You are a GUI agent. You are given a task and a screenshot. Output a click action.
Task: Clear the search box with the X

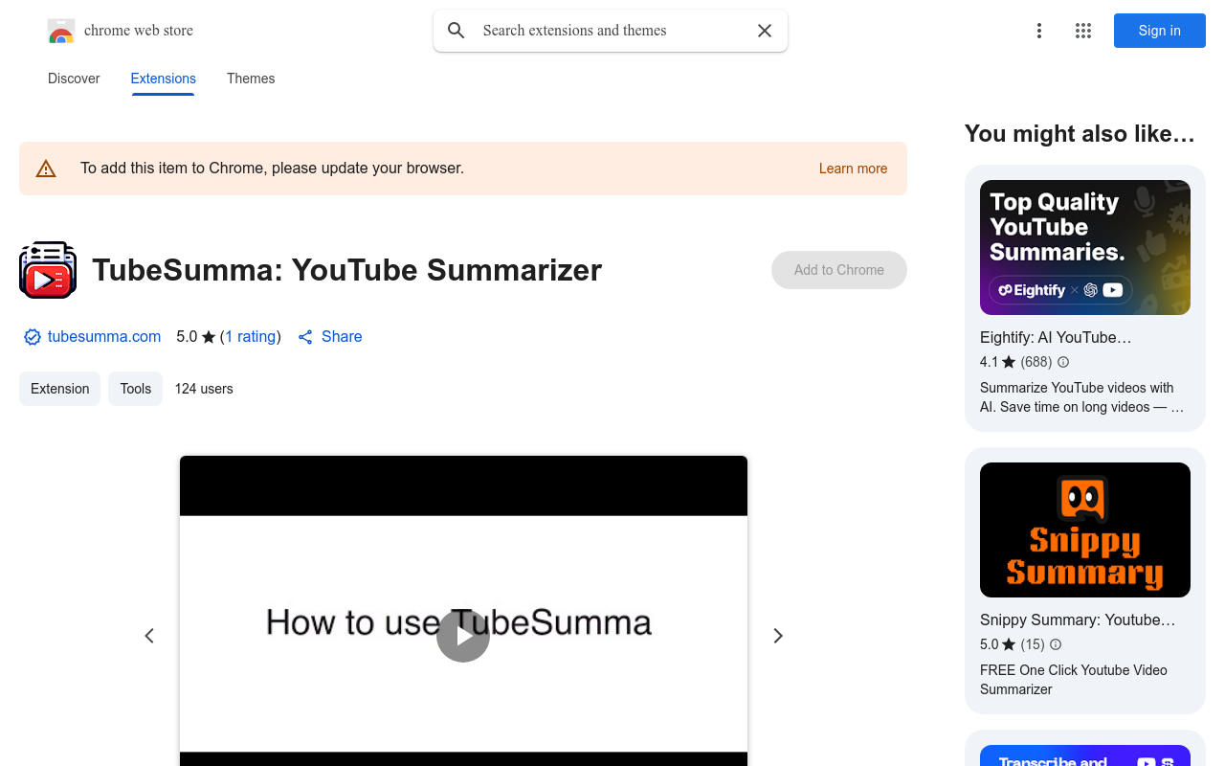pyautogui.click(x=765, y=31)
